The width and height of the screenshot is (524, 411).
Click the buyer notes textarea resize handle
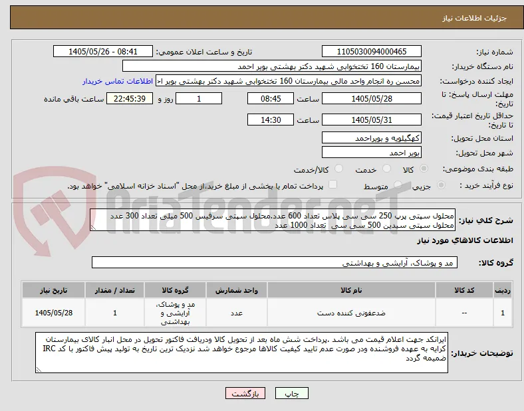pos(39,369)
